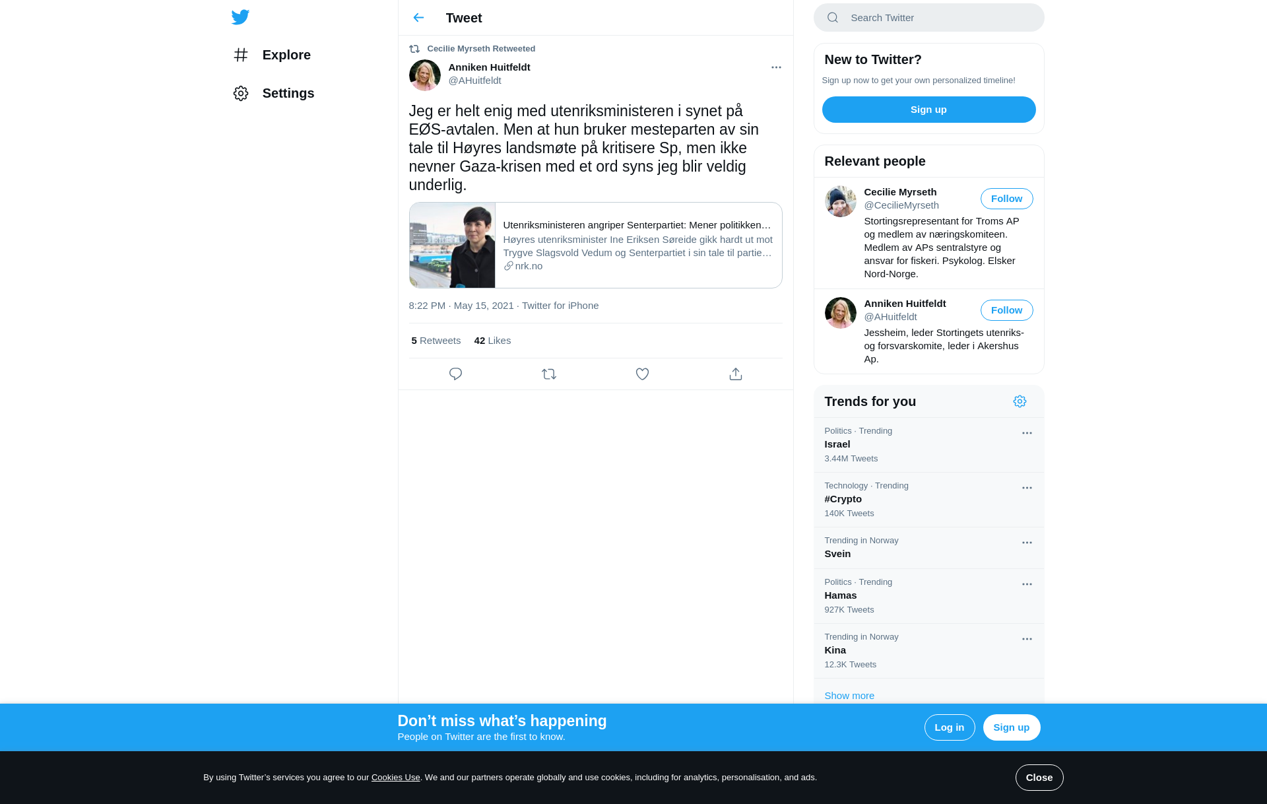1267x804 pixels.
Task: Open more options for #Crypto trend
Action: pos(1027,488)
